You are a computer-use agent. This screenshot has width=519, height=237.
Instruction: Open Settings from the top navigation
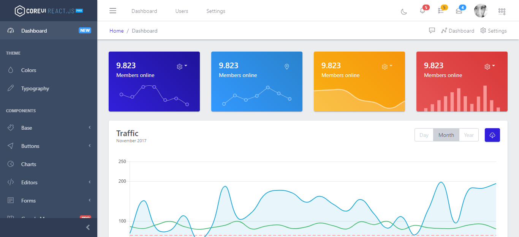pyautogui.click(x=215, y=11)
